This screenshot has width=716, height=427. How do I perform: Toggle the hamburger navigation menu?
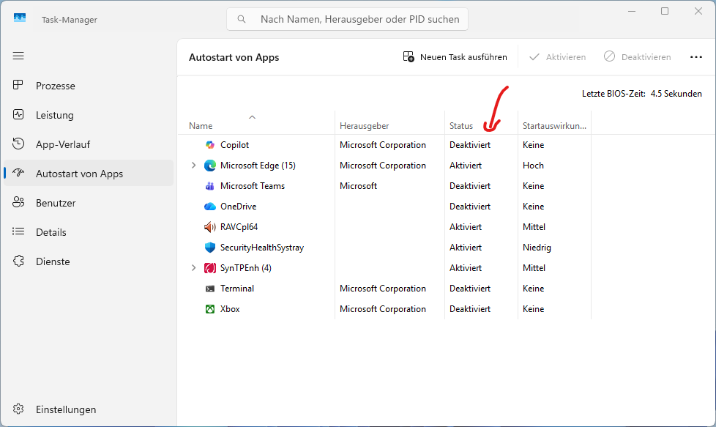tap(18, 56)
